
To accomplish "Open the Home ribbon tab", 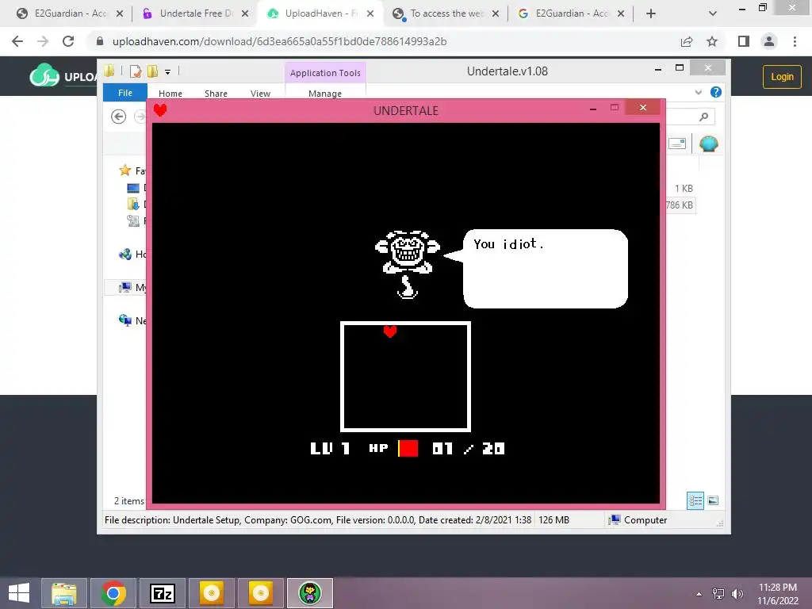I will 170,94.
